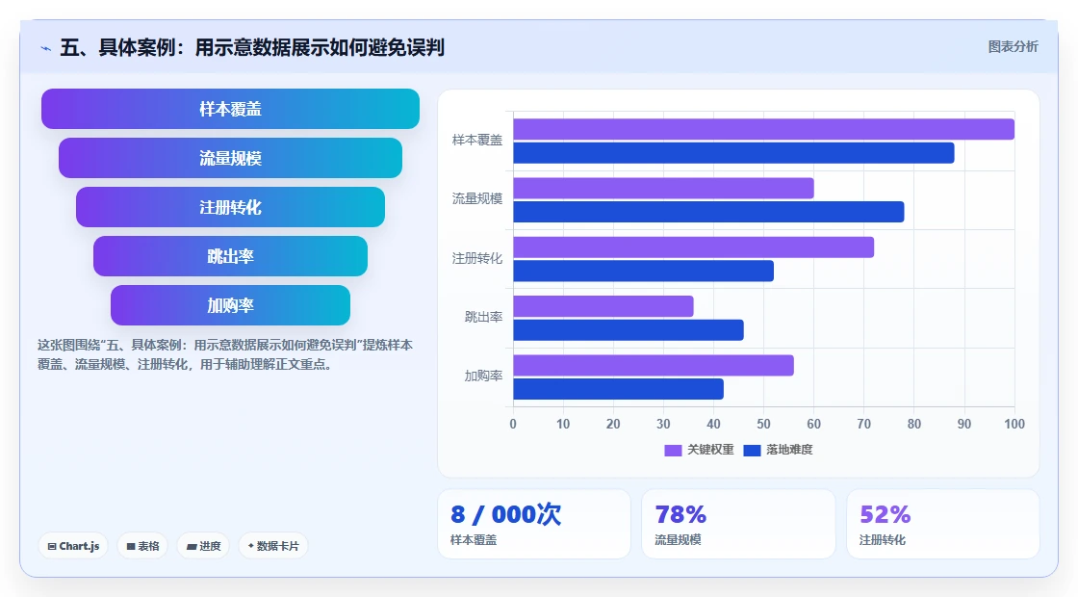Select the 加购率 funnel stage

click(230, 305)
